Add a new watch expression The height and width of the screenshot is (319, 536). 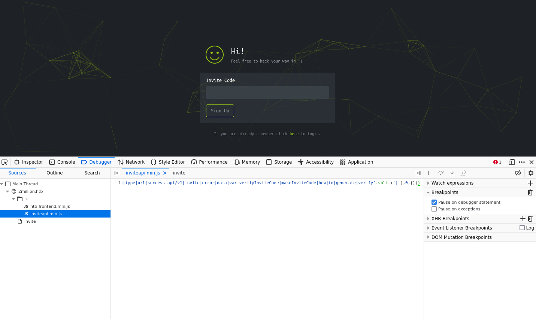[530, 183]
